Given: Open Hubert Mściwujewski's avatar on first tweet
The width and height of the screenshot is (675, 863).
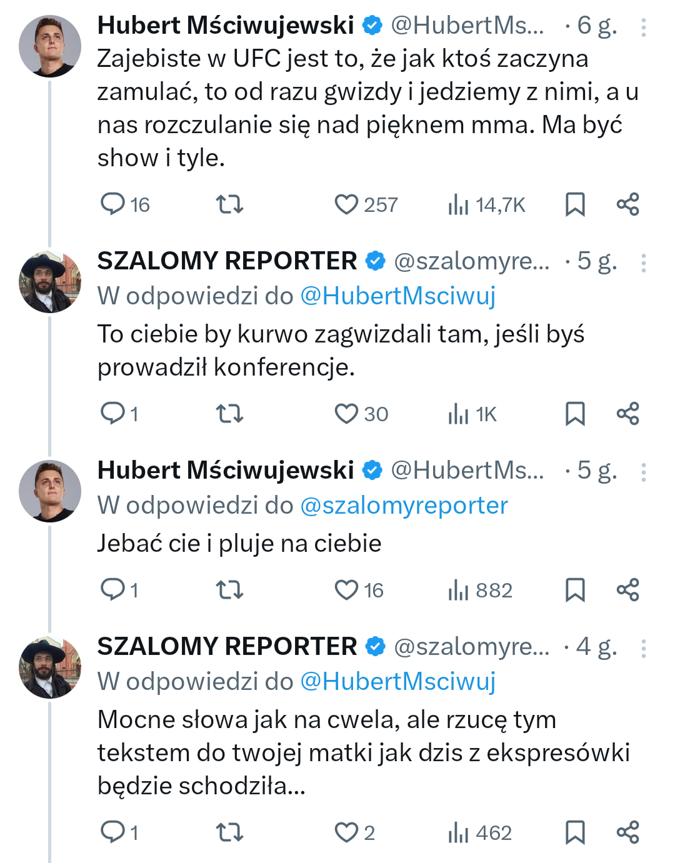Looking at the screenshot, I should [50, 46].
